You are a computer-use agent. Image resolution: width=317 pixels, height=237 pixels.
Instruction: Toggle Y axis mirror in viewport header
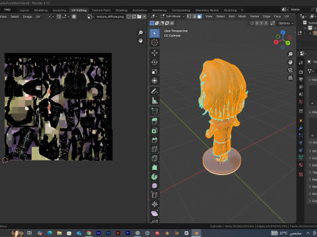tap(262, 23)
